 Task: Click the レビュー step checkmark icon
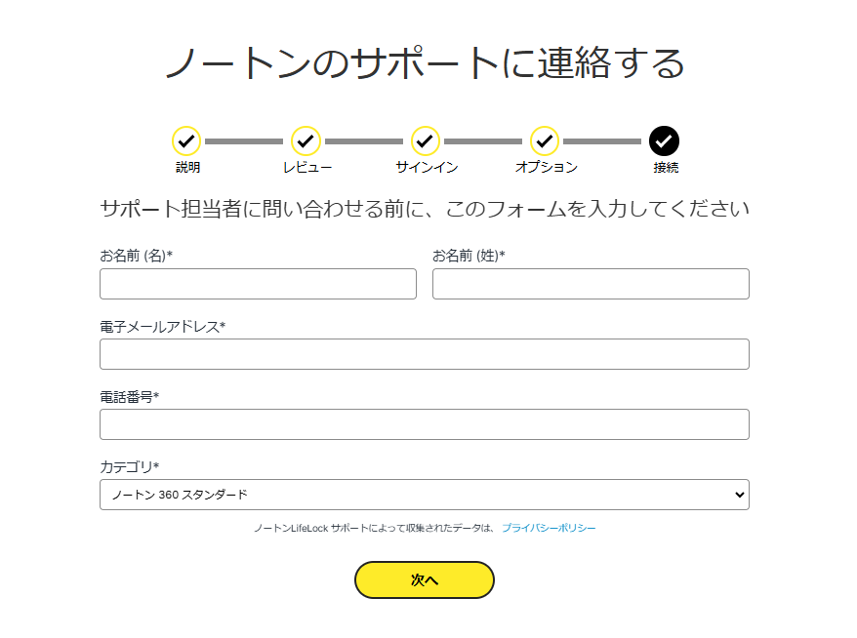pos(306,140)
